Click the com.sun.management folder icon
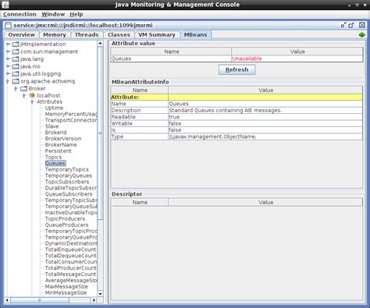Viewport: 370px width, 308px height. (x=16, y=51)
